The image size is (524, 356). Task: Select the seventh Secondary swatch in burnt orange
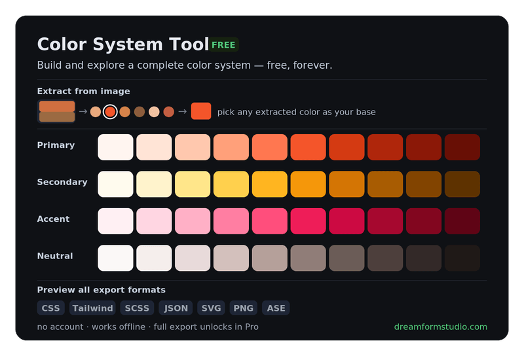pos(347,184)
